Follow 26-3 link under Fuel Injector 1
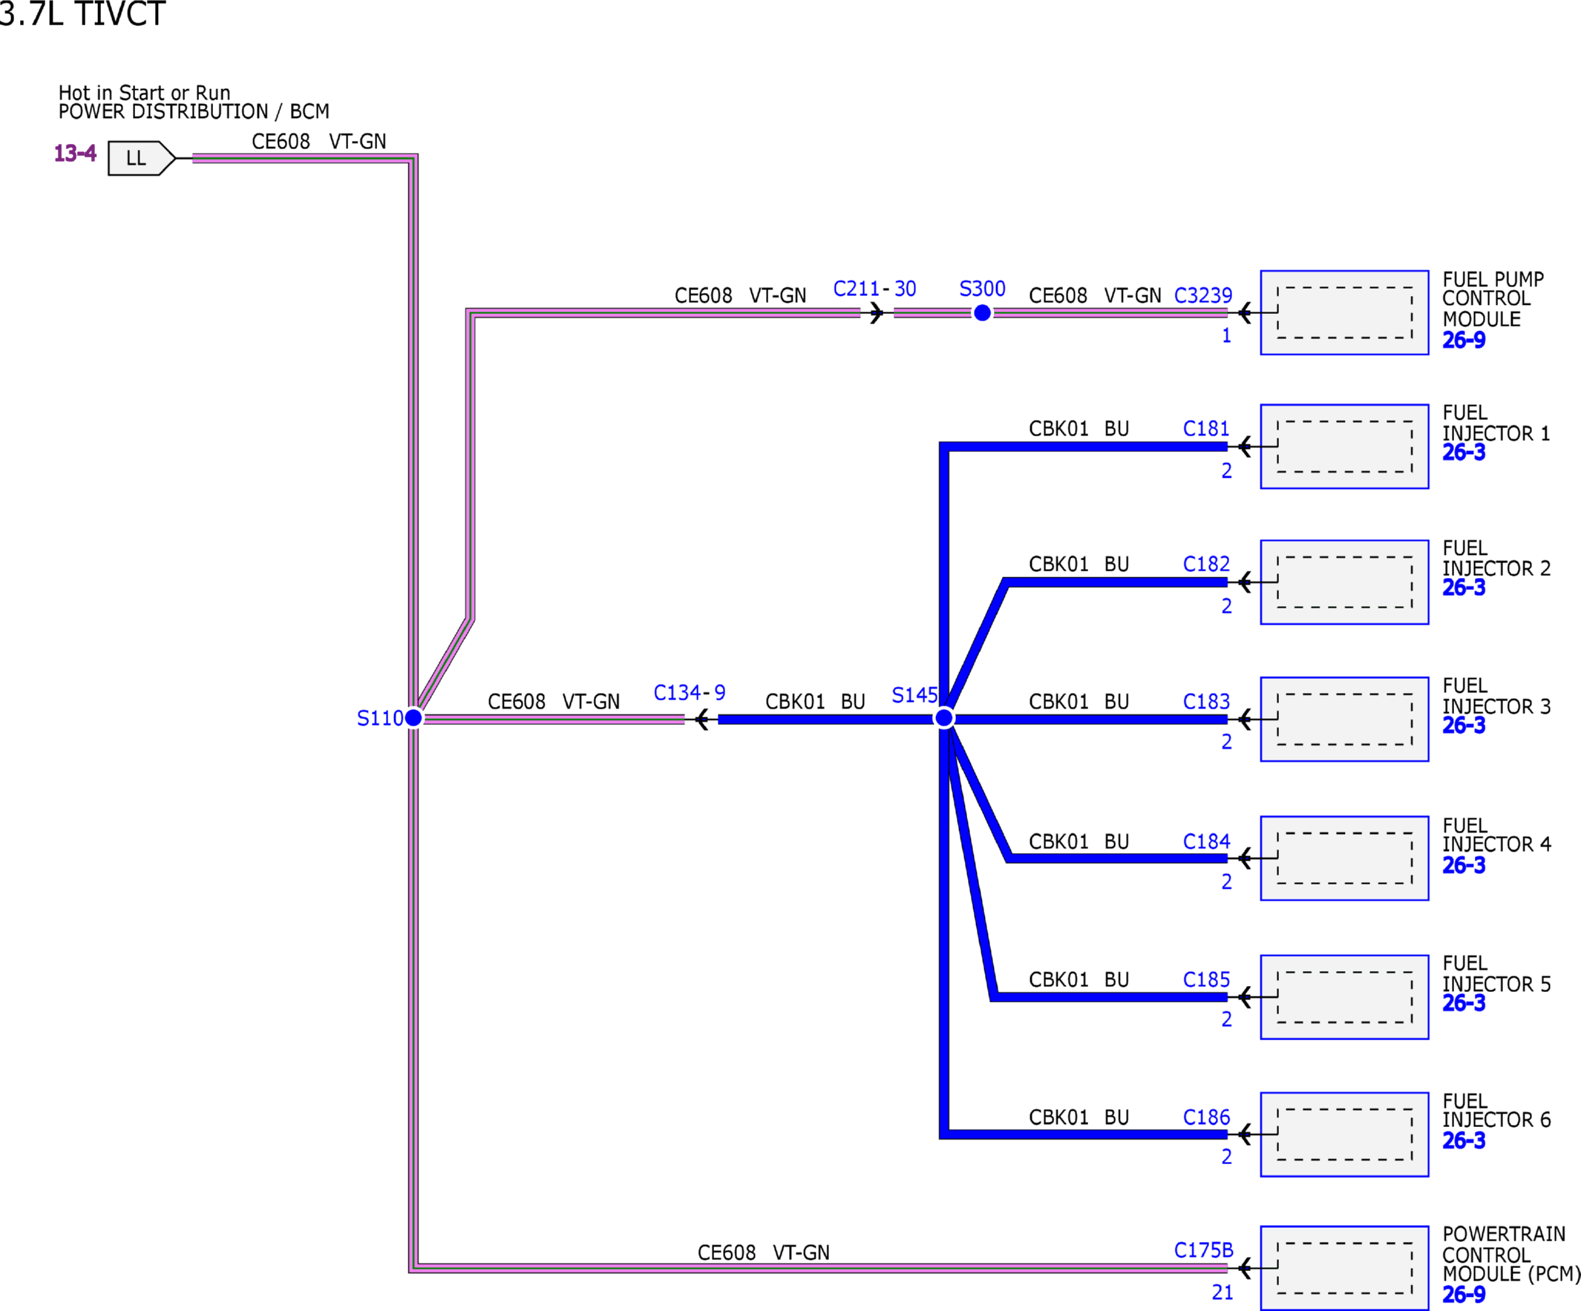The width and height of the screenshot is (1581, 1311). (x=1464, y=453)
